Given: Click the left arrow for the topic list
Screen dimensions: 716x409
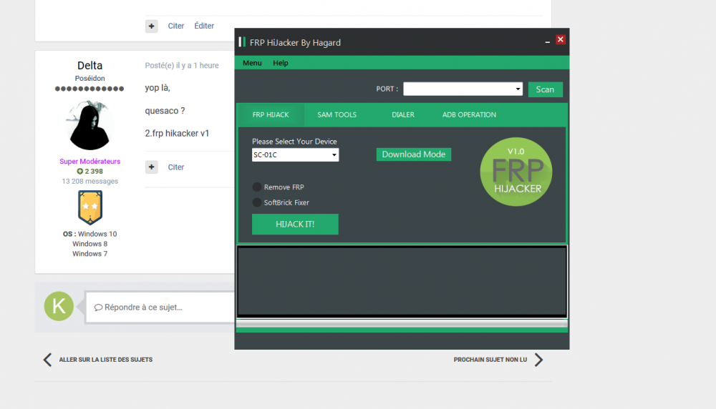Looking at the screenshot, I should (x=47, y=360).
